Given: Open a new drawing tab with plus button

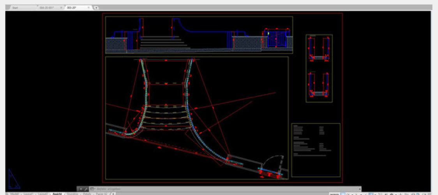Looking at the screenshot, I should click(97, 7).
